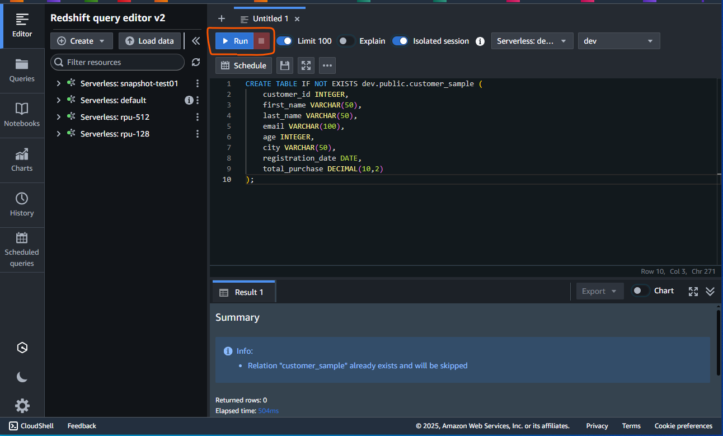Open options menu for Serverless: rpu-128
Screen dimensions: 723x436
click(197, 134)
